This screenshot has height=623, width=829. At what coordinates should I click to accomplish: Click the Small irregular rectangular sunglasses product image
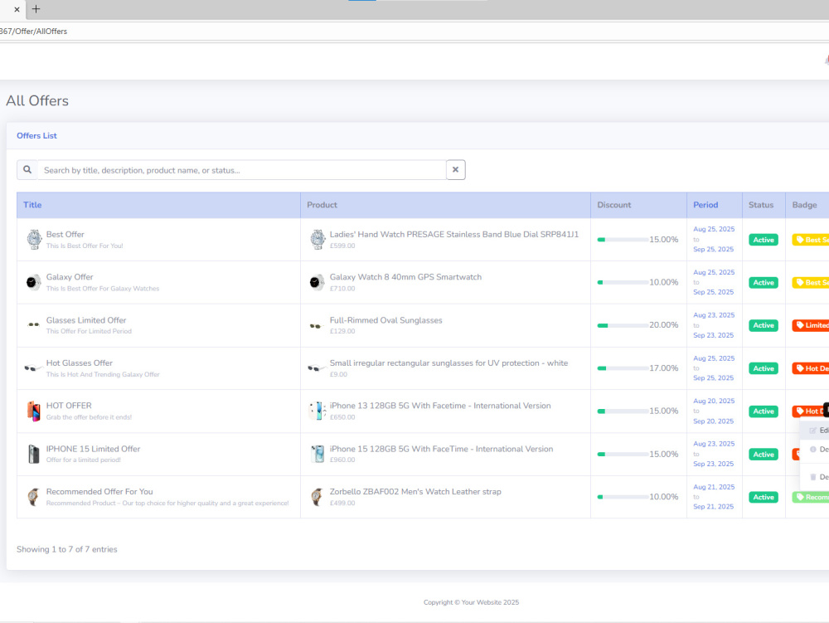[x=317, y=368]
